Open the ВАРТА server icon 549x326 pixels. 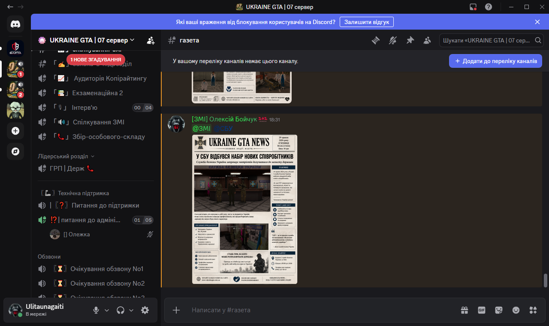(15, 48)
